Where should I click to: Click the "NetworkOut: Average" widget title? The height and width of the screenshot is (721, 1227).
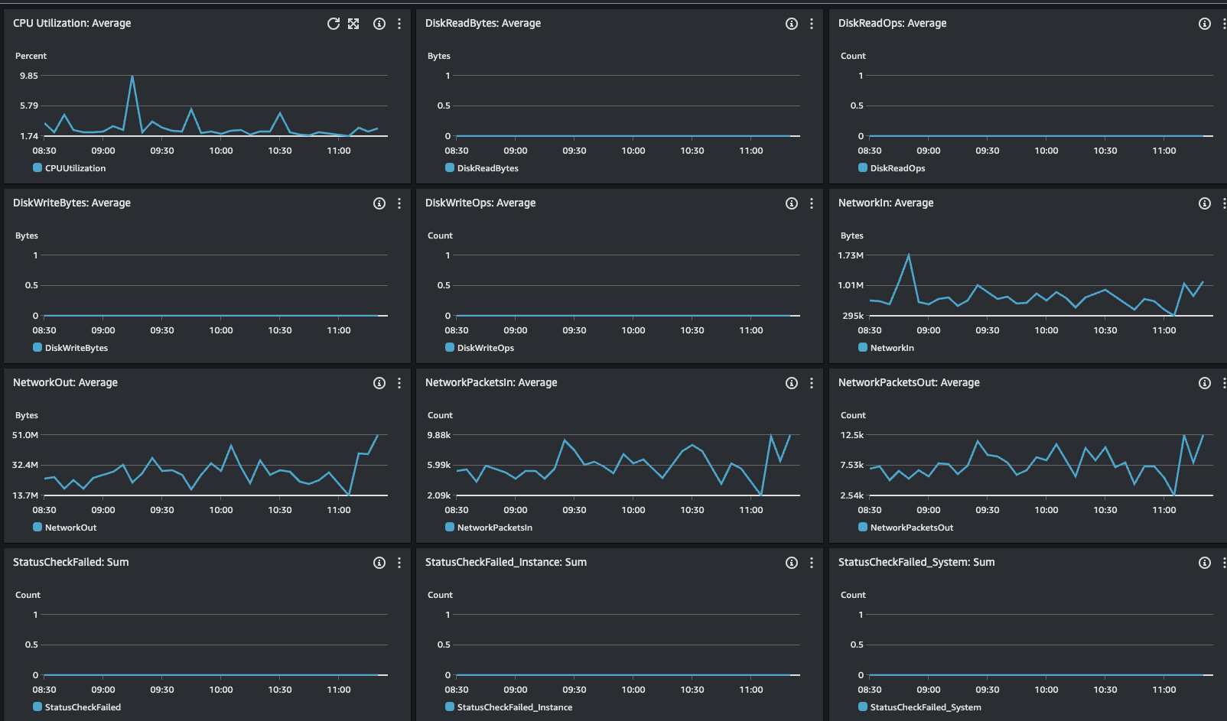pos(66,383)
